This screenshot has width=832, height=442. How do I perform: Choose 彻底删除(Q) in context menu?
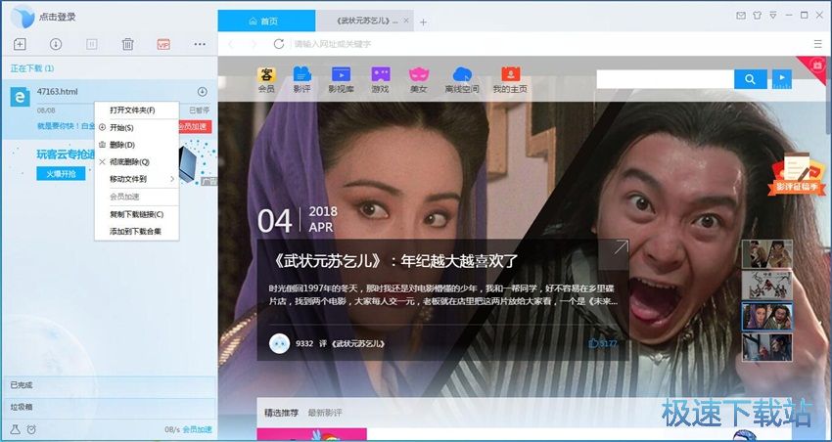[x=137, y=161]
